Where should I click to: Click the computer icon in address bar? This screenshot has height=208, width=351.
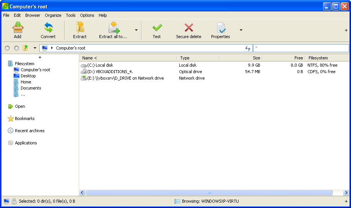[45, 48]
